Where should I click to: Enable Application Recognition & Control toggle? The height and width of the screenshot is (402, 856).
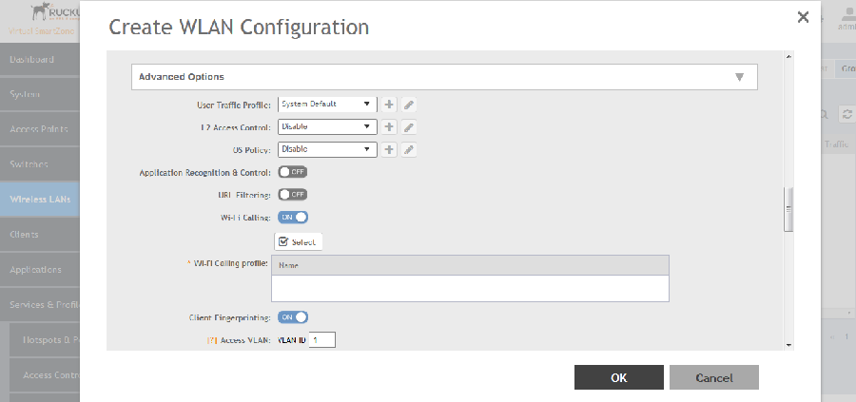tap(292, 172)
